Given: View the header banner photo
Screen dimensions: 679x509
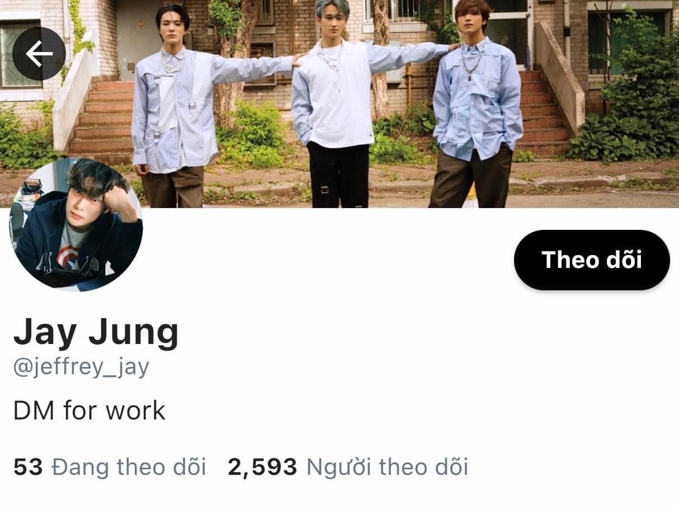Looking at the screenshot, I should [x=339, y=103].
